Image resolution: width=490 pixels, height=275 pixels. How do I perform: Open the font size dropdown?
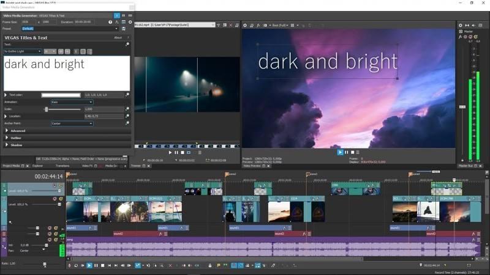[50, 51]
